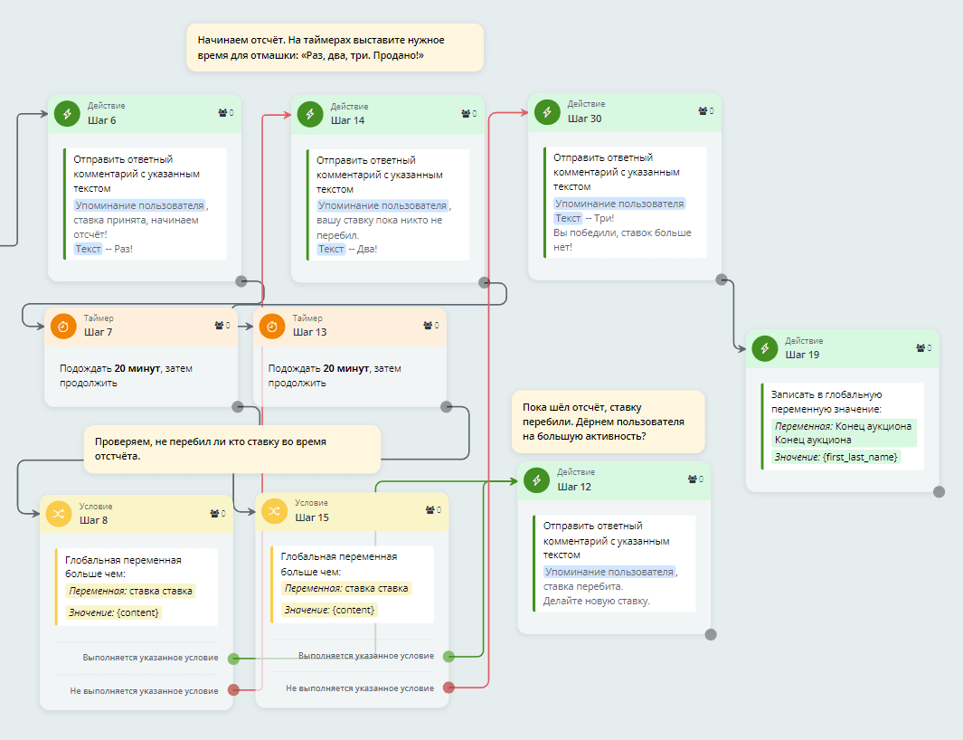This screenshot has width=963, height=740.
Task: Select the lightning icon of Шаг 30
Action: [546, 111]
